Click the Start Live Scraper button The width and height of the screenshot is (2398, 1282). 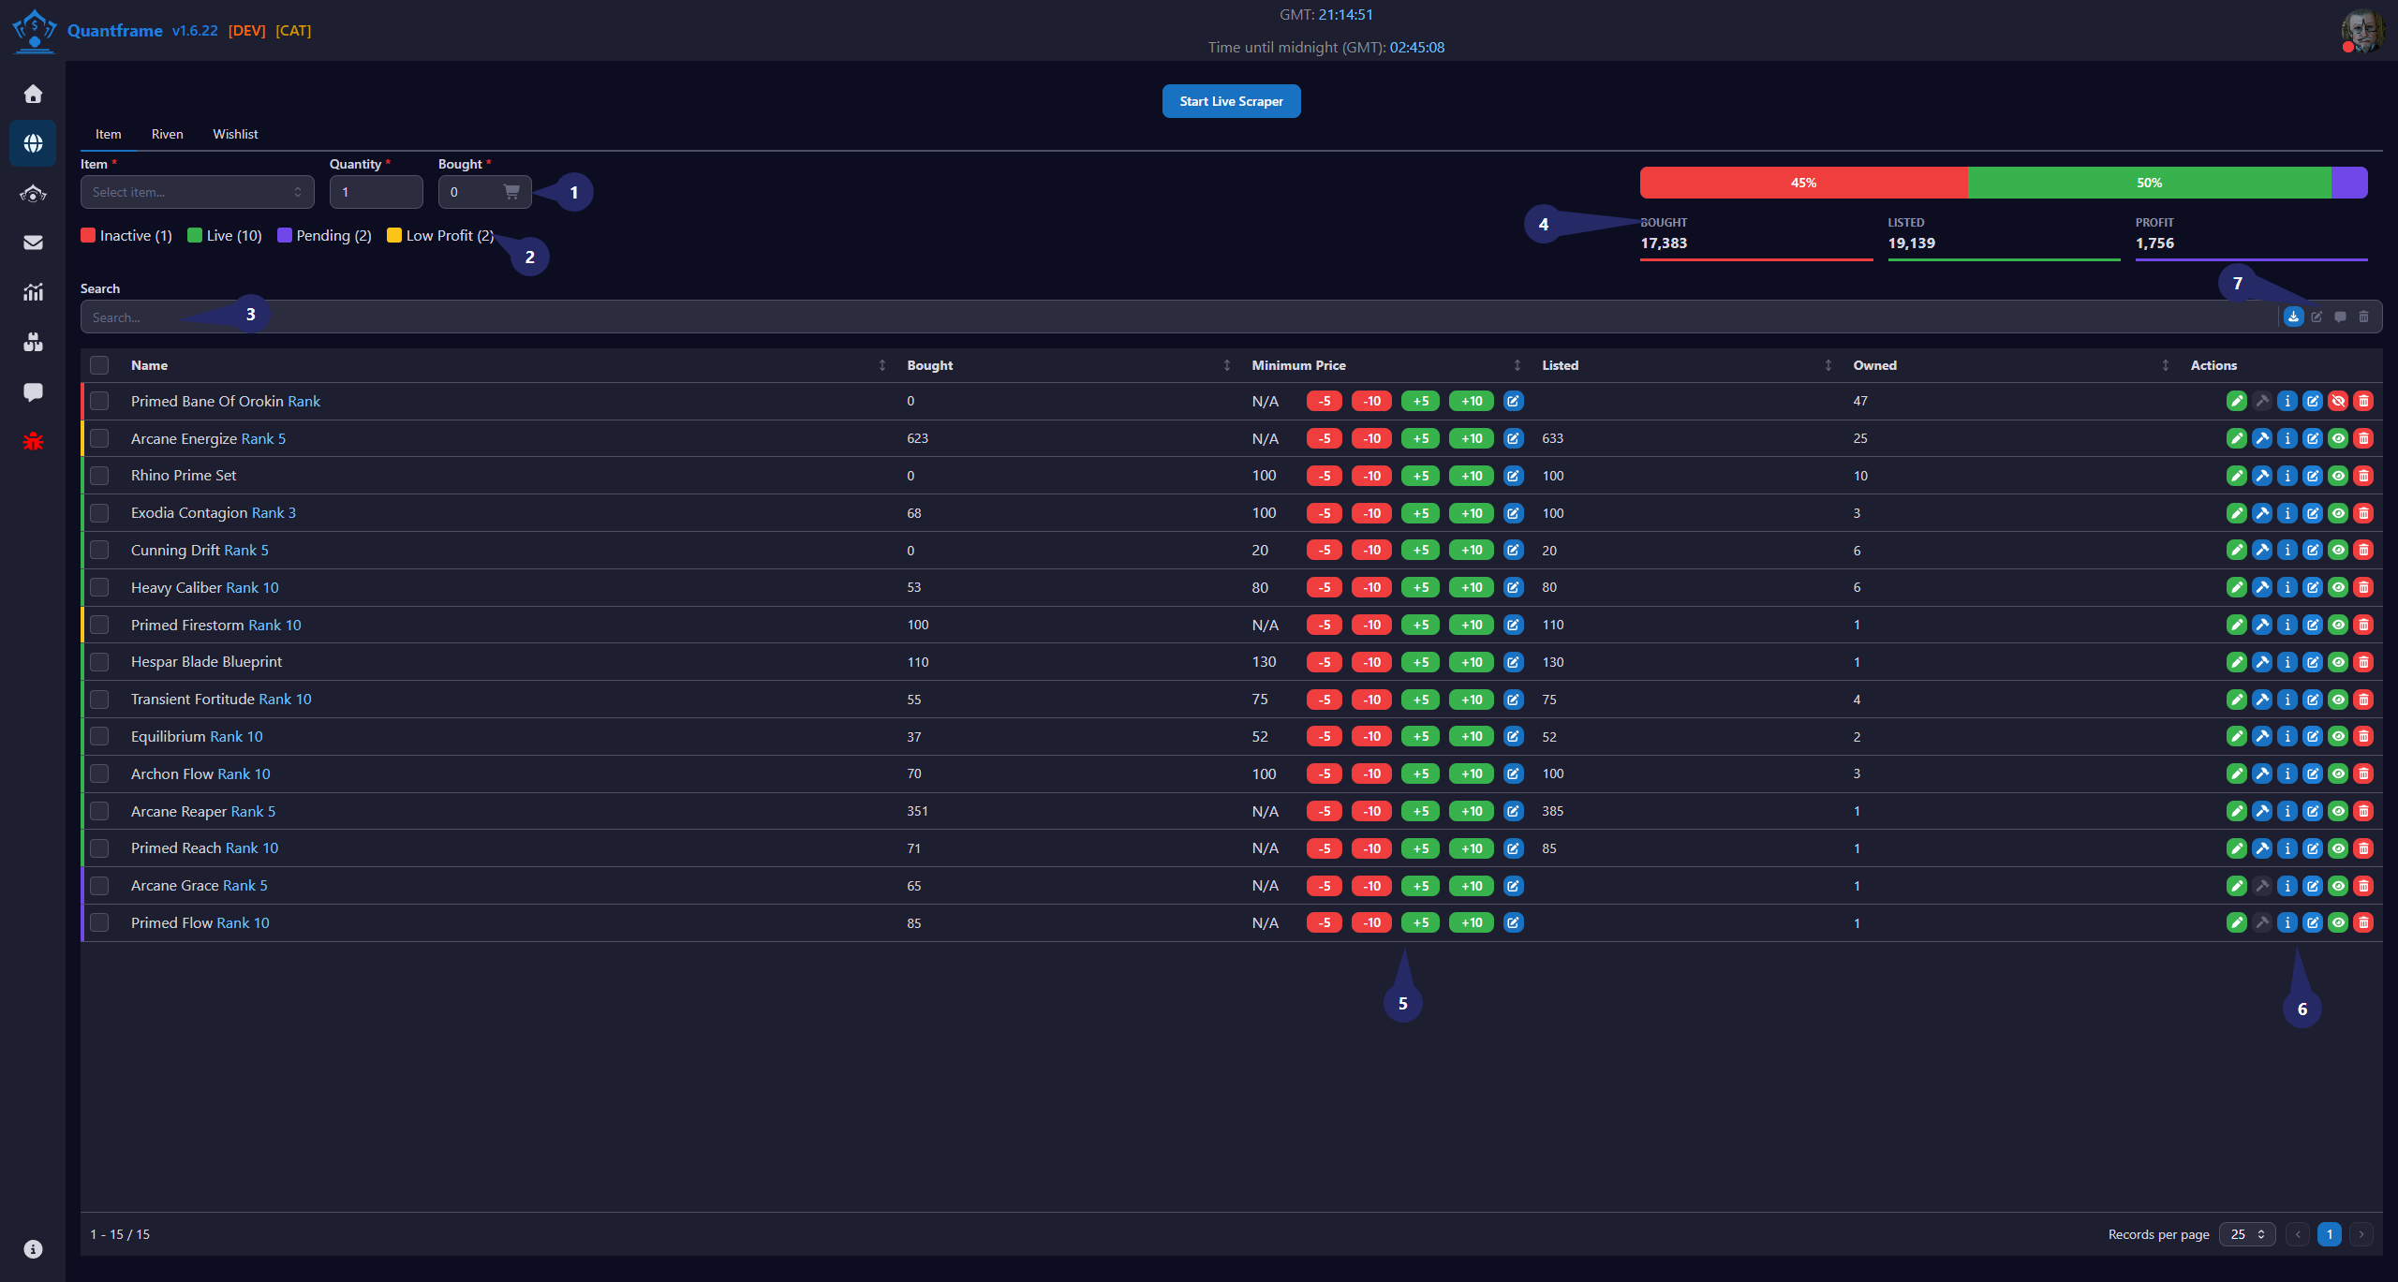point(1231,101)
